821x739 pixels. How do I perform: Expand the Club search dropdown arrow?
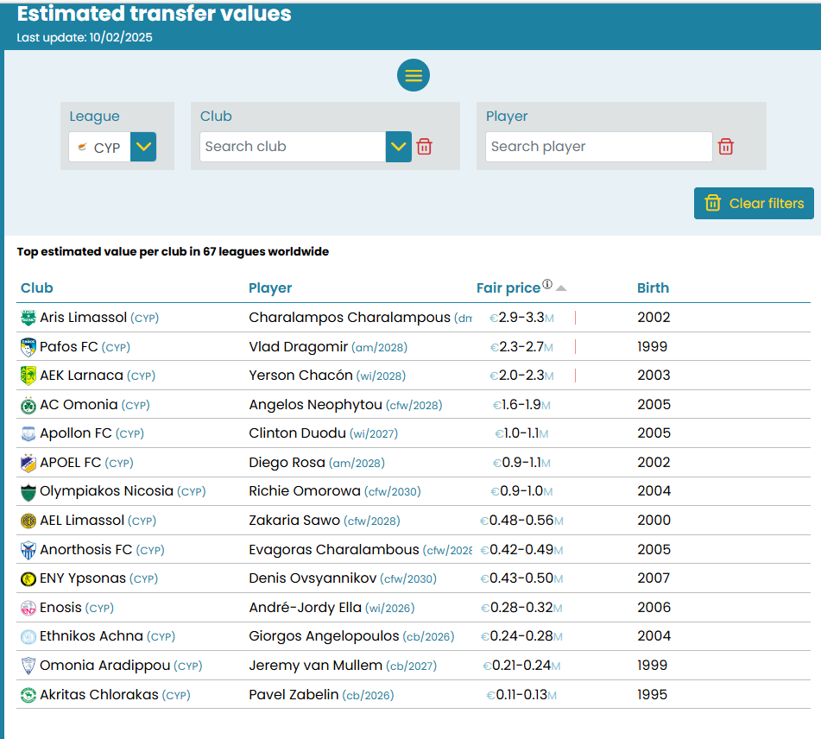coord(398,147)
